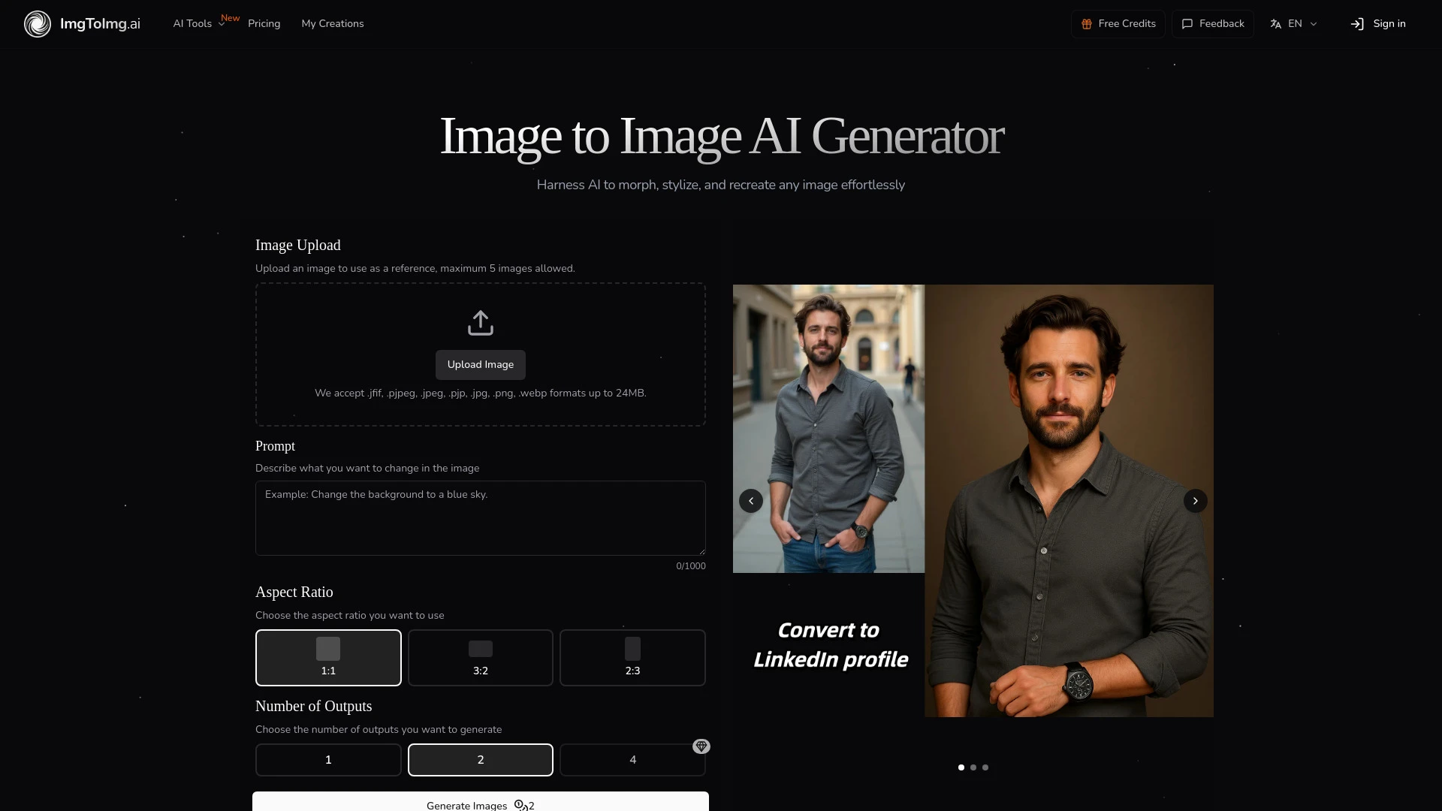Click the upload arrow icon in the dropzone

pyautogui.click(x=480, y=322)
